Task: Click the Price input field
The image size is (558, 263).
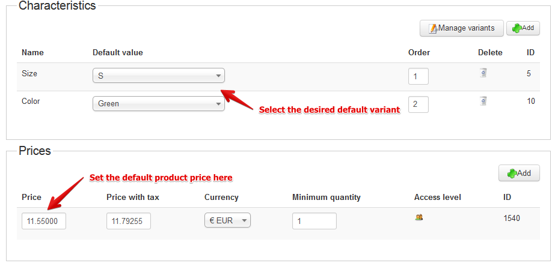Action: pos(44,221)
